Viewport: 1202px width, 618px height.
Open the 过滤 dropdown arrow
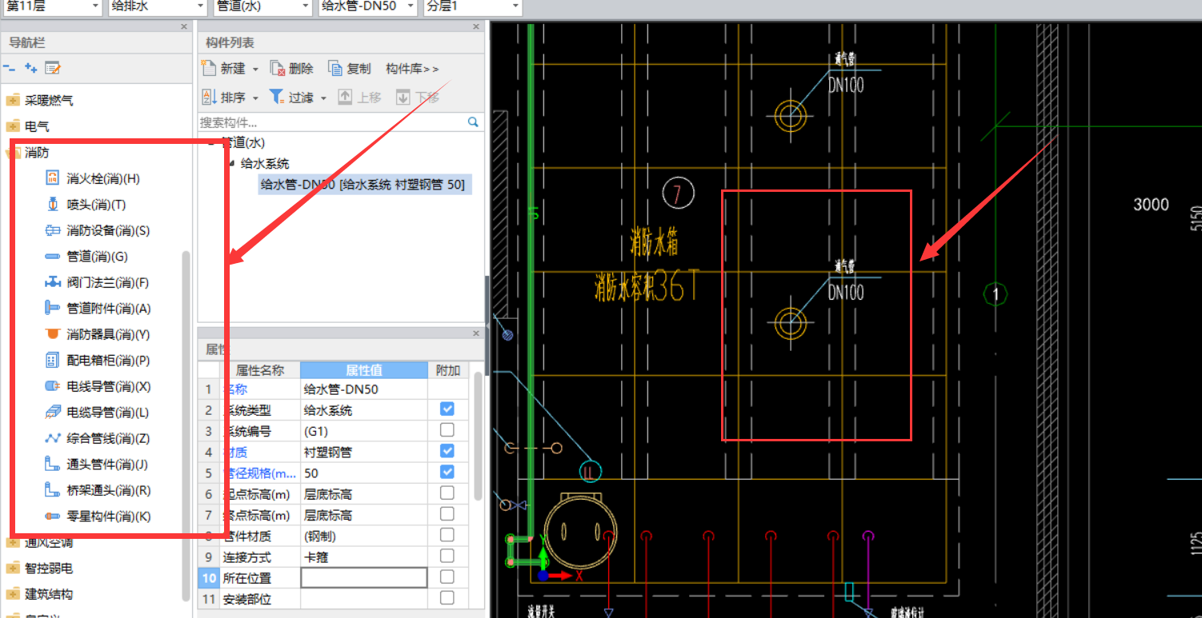[323, 98]
